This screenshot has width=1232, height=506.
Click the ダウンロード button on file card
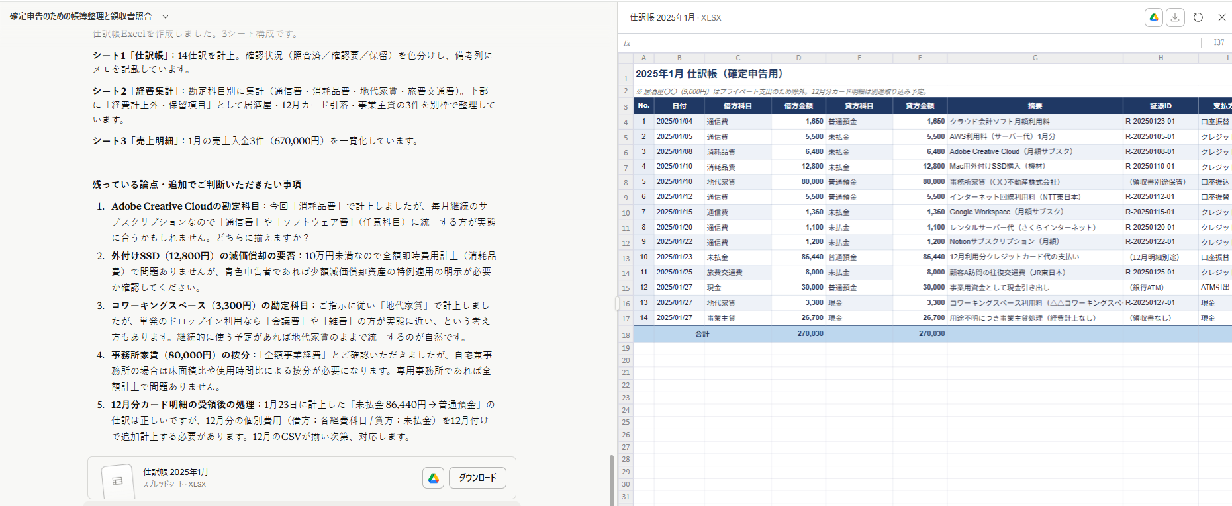click(477, 478)
